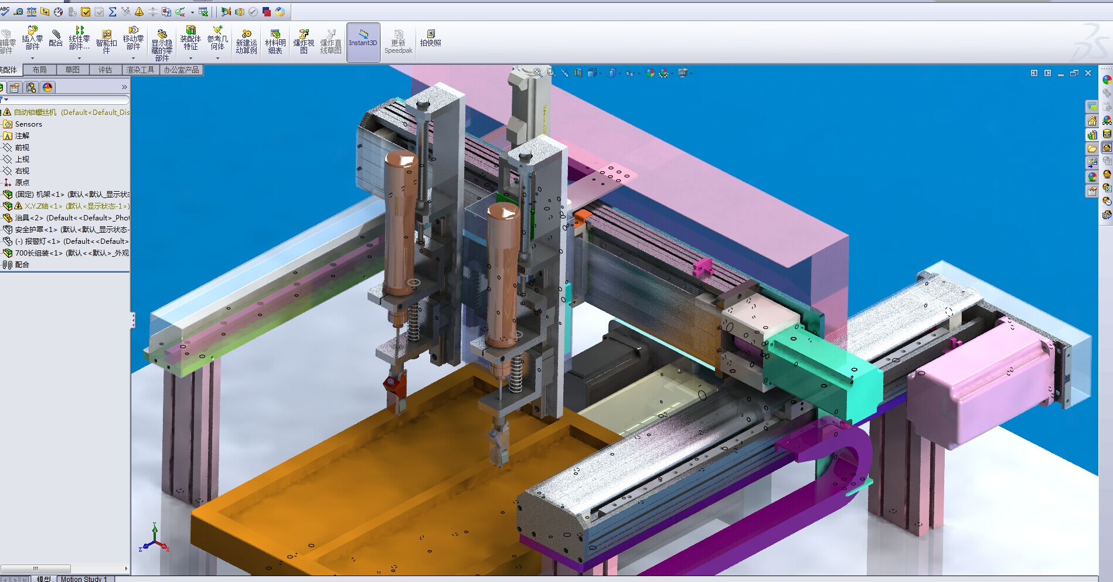Open the Insert Components tool

[32, 38]
